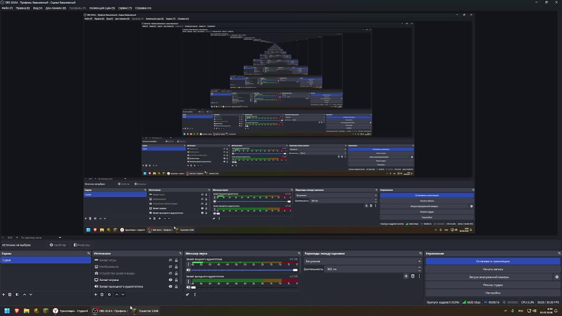Delete the selected scene with trash icon
The image size is (562, 316).
point(10,294)
